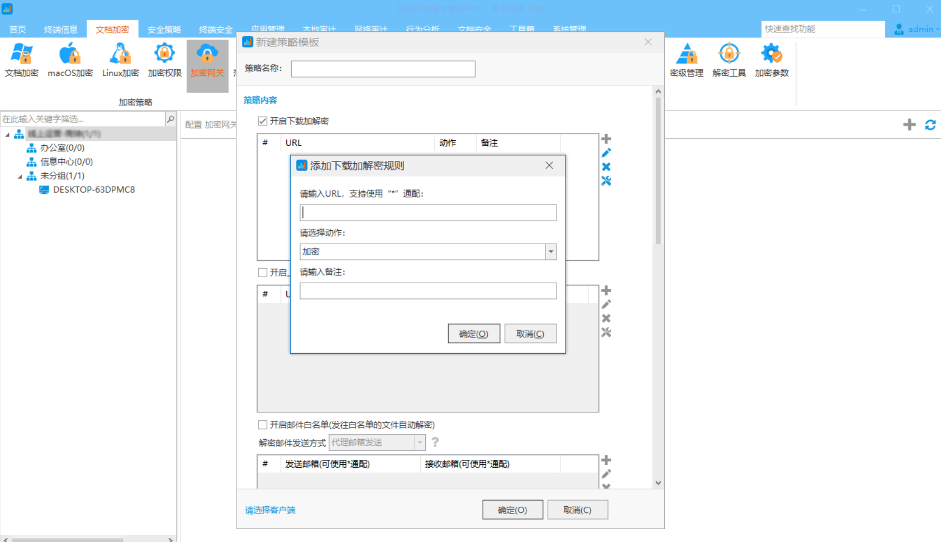Click 接收邮箱 column header
This screenshot has height=542, width=941.
click(x=490, y=464)
